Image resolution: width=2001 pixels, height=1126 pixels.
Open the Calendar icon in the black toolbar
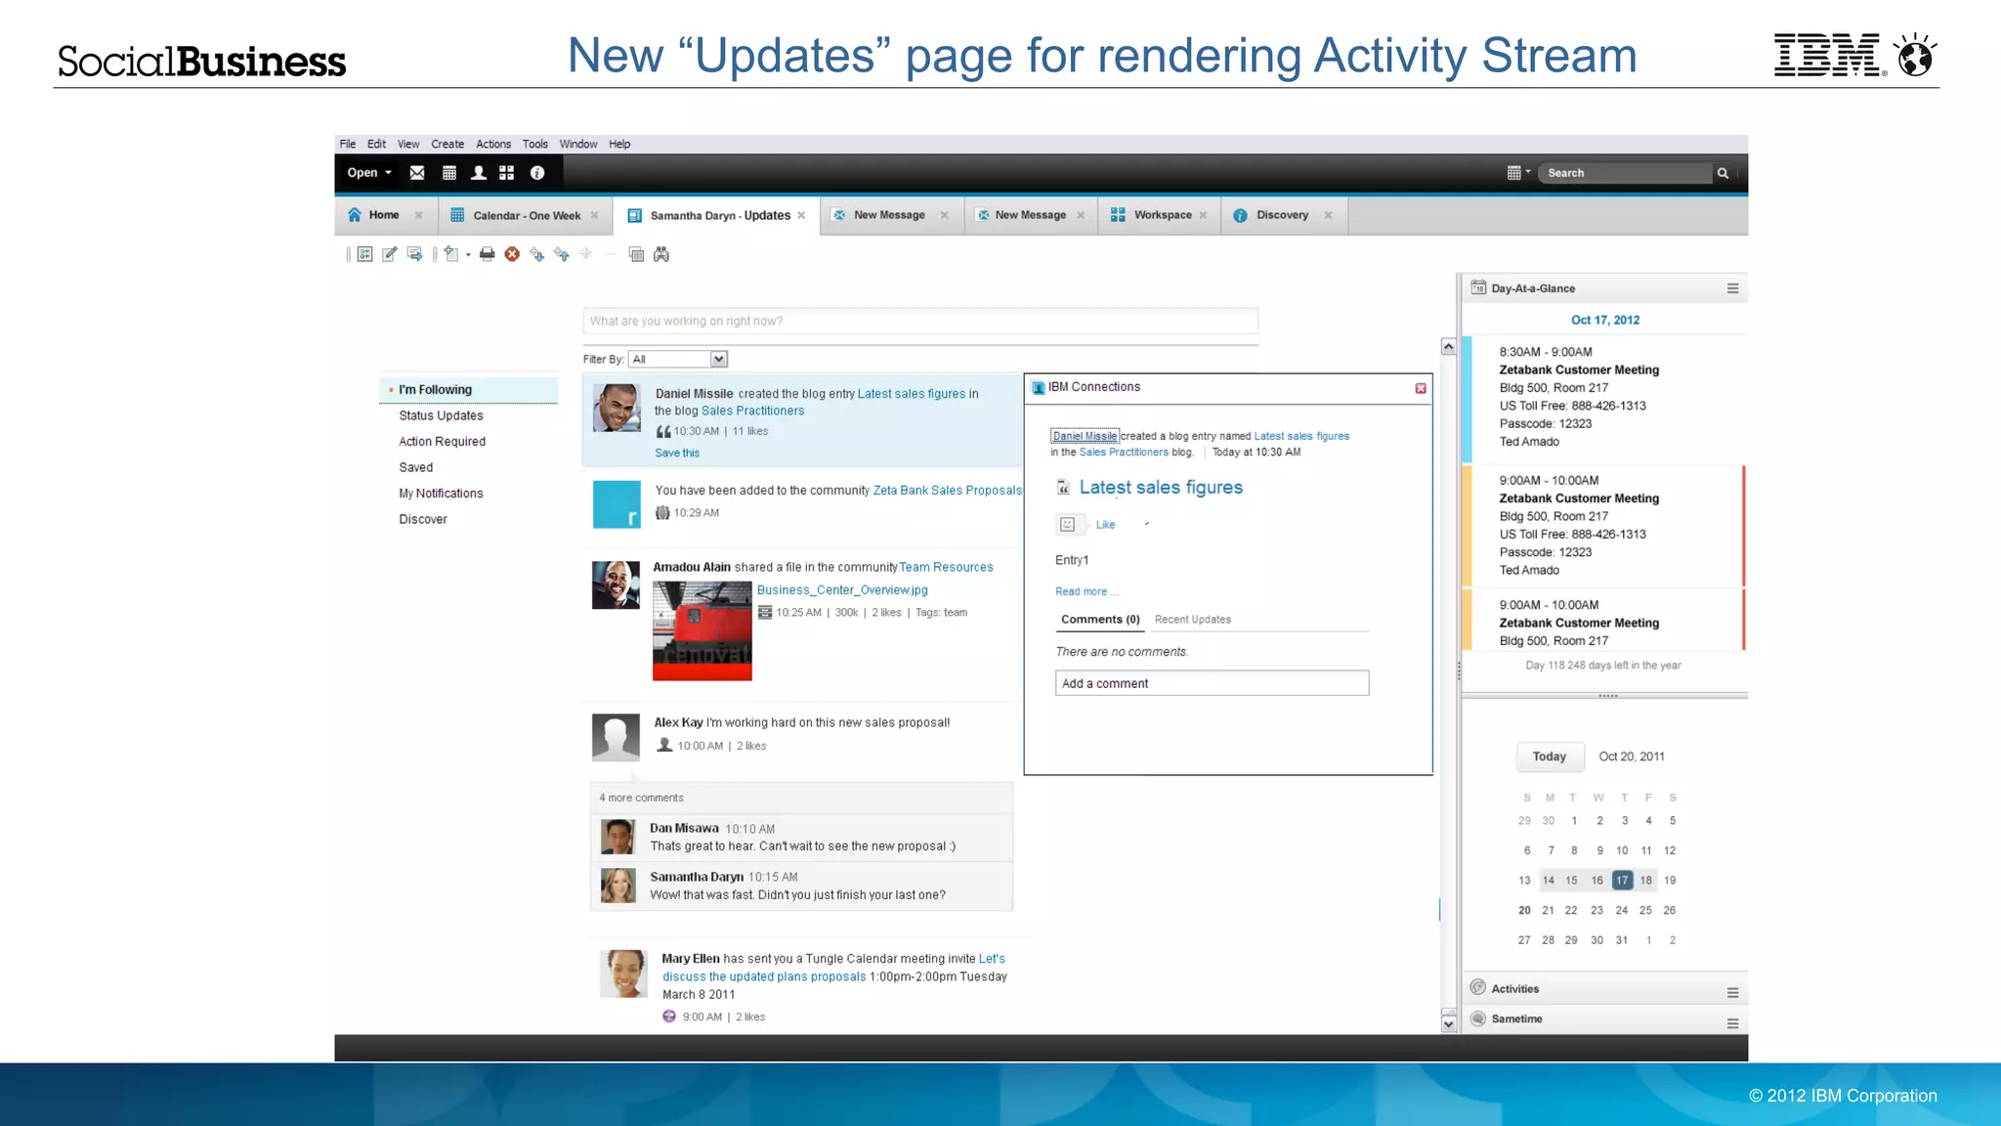click(x=449, y=173)
